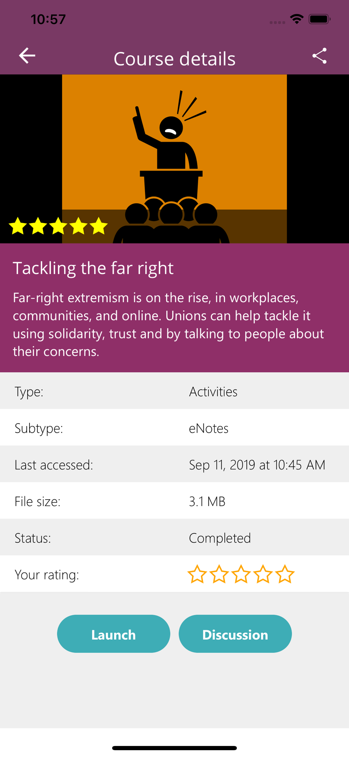Select the Subtype row showing eNotes
This screenshot has height=757, width=349.
[174, 428]
